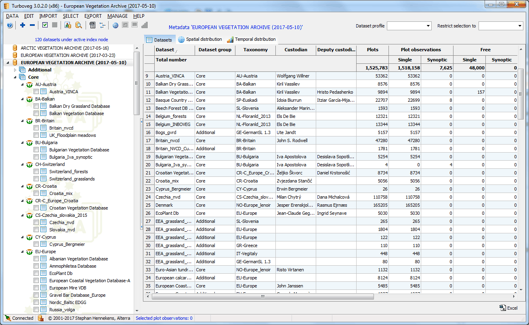Collapse the BA-Balkan tree node

pyautogui.click(x=23, y=99)
